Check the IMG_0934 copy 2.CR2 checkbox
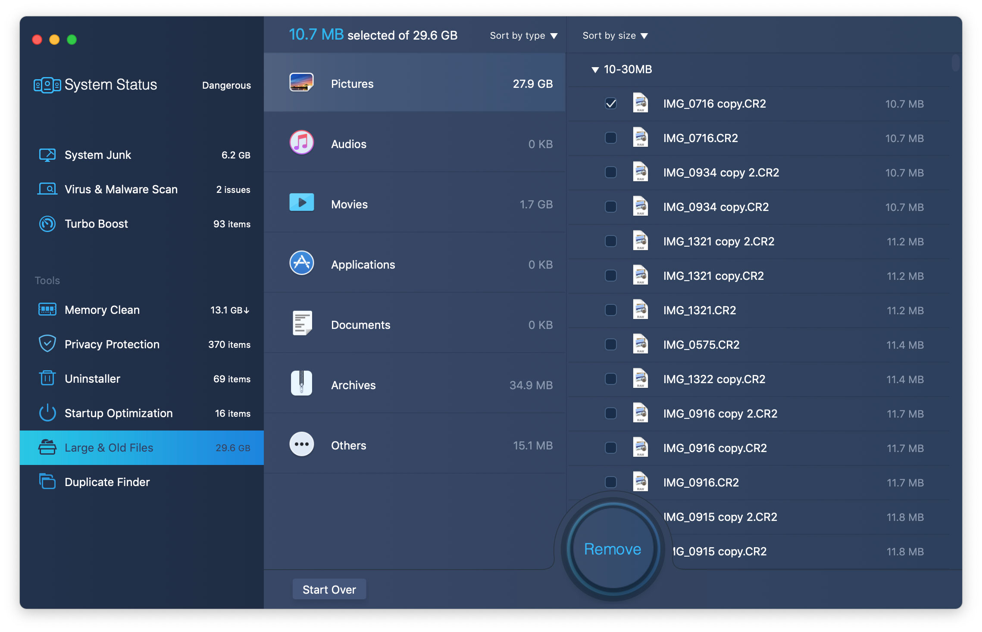Image resolution: width=982 pixels, height=632 pixels. (611, 172)
